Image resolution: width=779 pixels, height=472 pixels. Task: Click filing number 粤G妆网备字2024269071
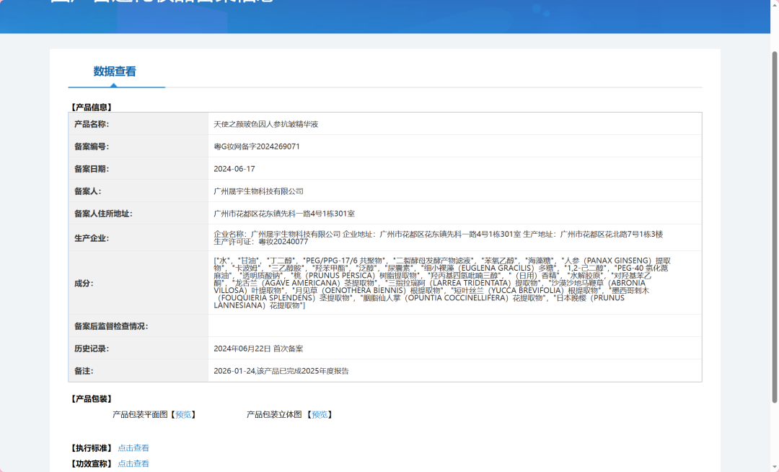point(256,147)
